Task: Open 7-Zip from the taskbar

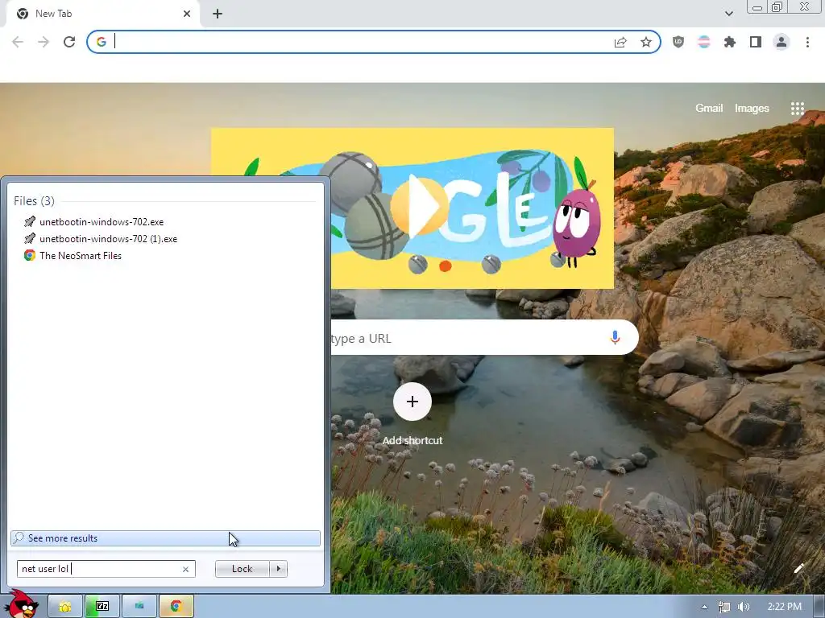Action: coord(102,607)
